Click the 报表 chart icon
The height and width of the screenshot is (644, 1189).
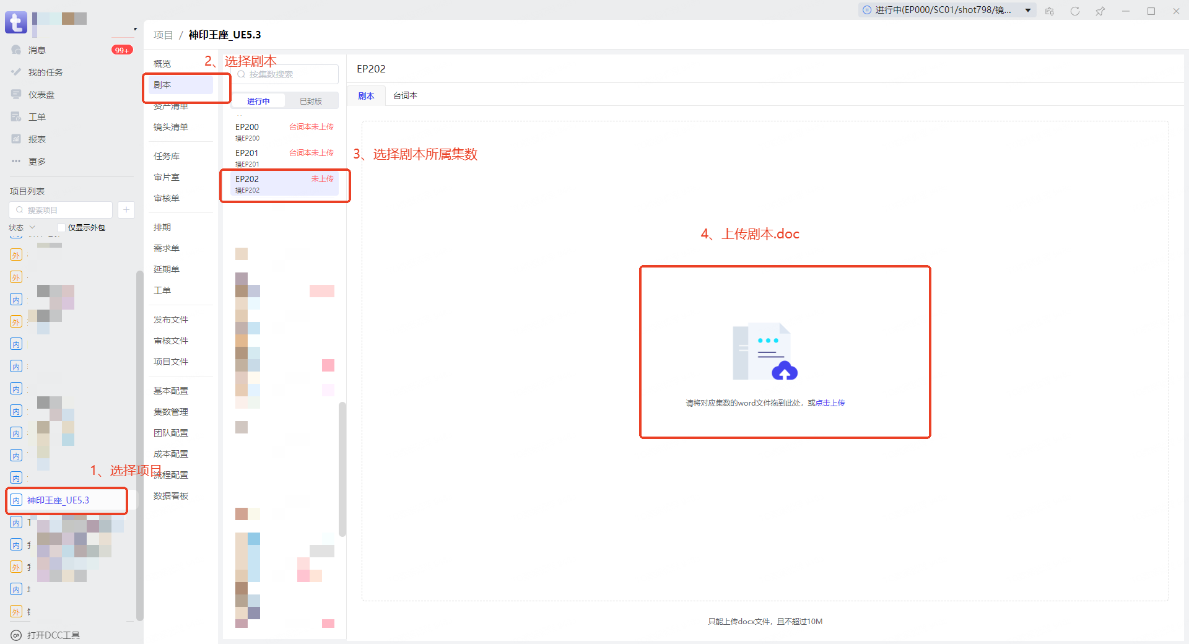[x=16, y=139]
